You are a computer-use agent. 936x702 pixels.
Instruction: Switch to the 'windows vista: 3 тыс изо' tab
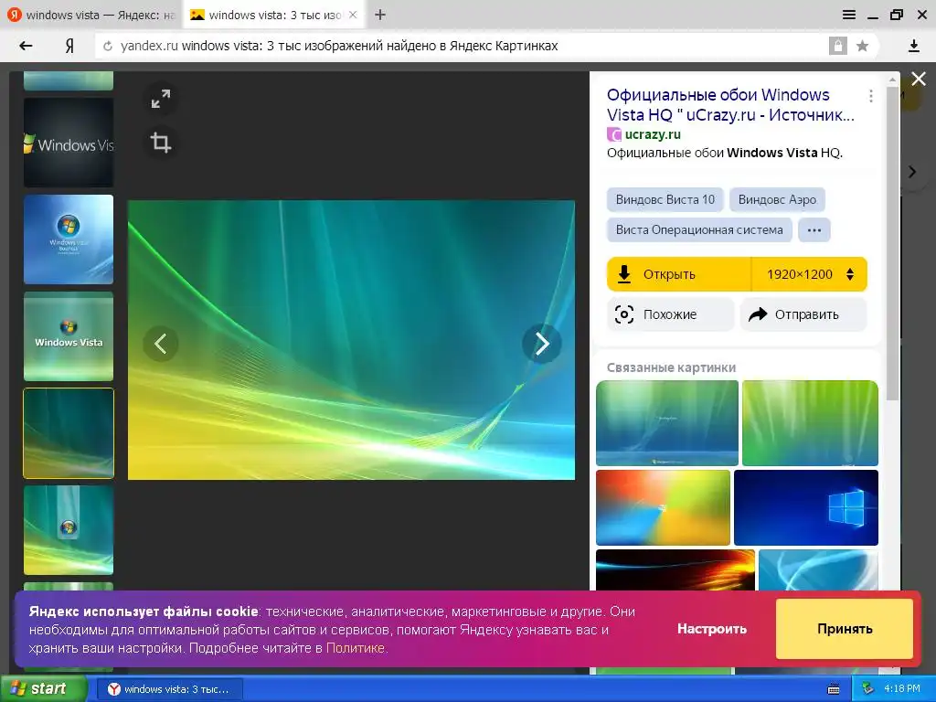(x=273, y=15)
